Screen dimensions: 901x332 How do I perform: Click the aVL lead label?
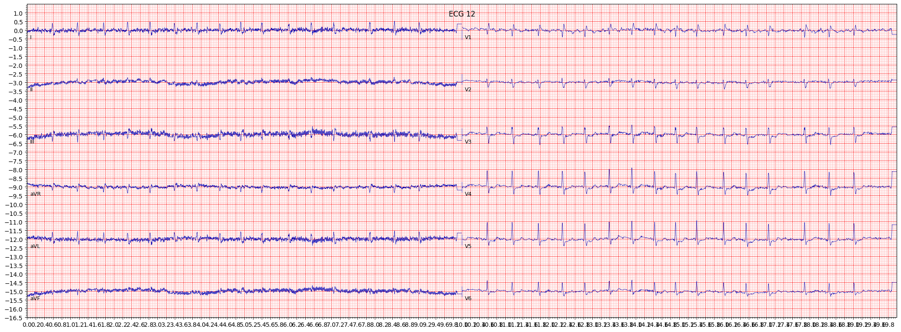tap(35, 246)
